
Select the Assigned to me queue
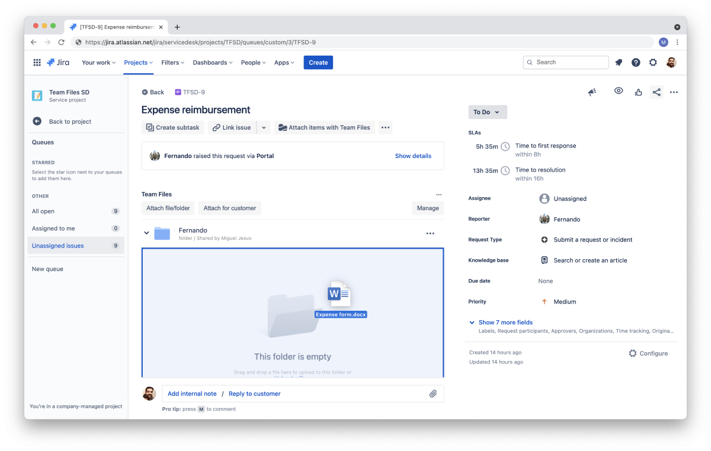76,228
